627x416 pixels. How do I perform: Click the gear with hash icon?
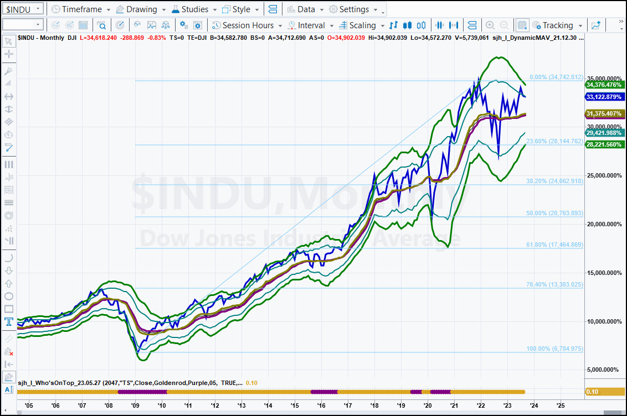point(184,25)
